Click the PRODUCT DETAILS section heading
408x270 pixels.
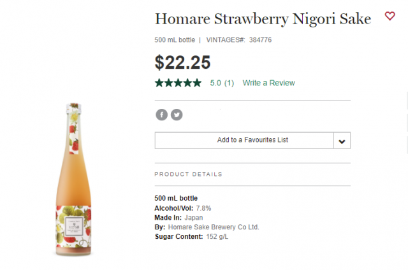[188, 174]
